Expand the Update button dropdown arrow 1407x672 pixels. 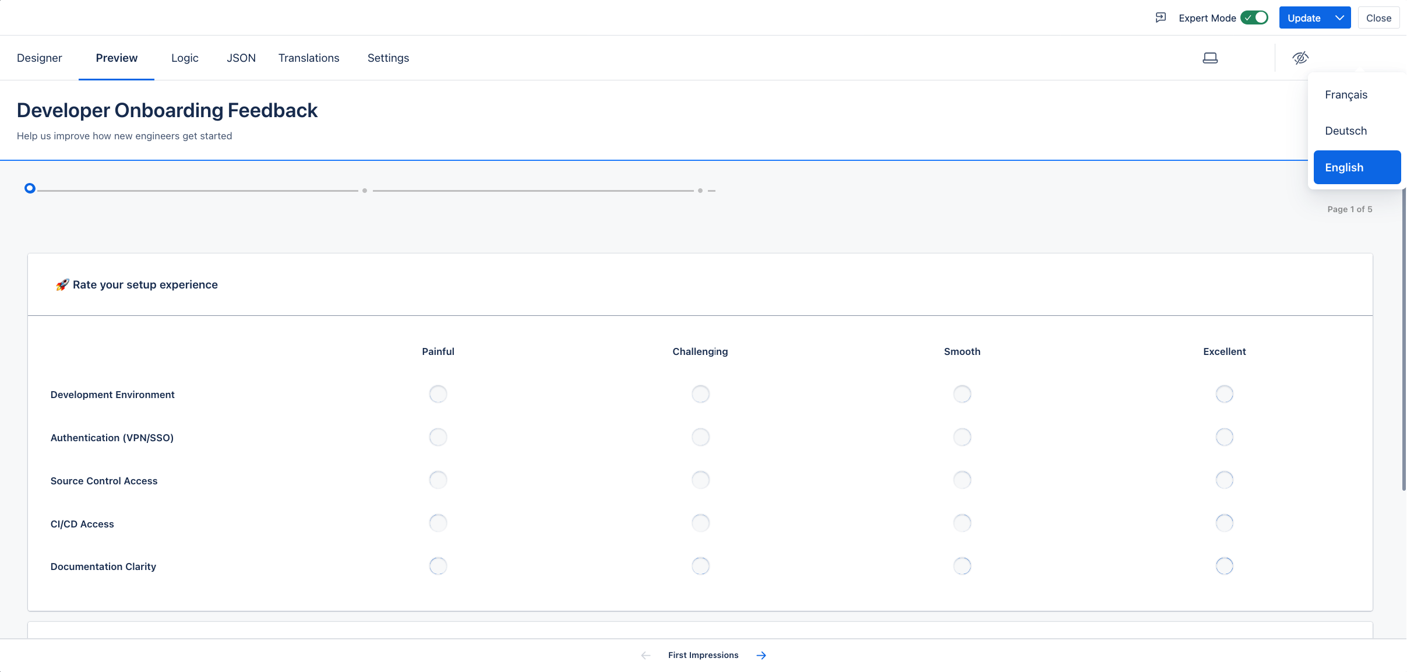[1339, 17]
